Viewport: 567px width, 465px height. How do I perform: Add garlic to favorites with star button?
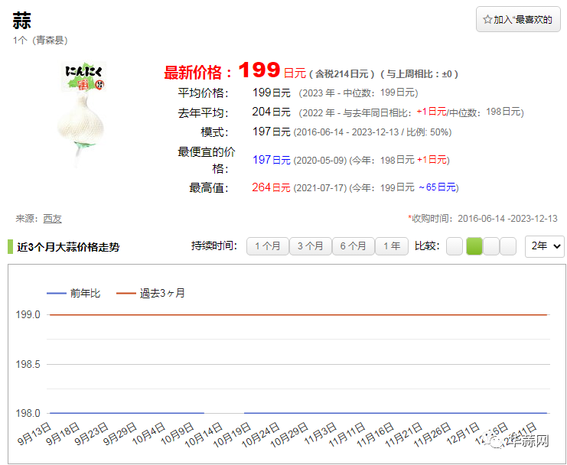(x=518, y=19)
